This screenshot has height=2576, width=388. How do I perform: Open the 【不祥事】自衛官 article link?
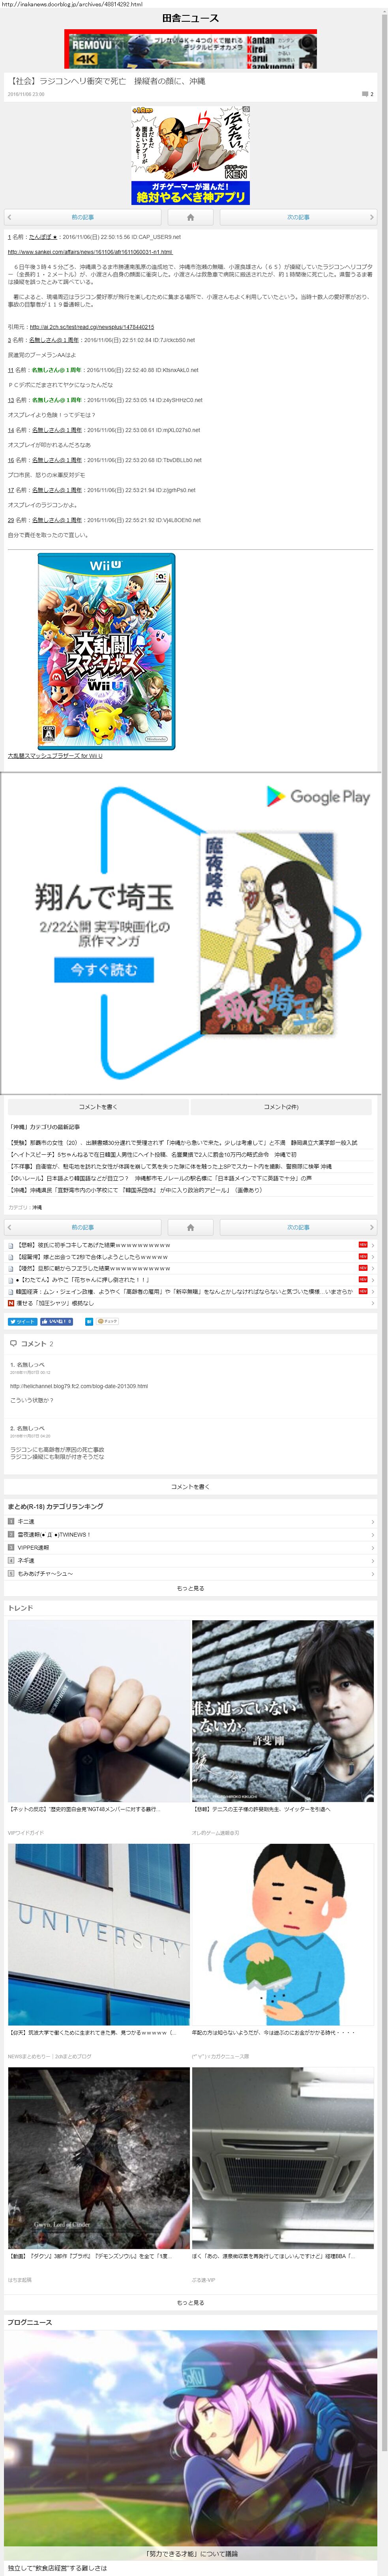tap(170, 1166)
